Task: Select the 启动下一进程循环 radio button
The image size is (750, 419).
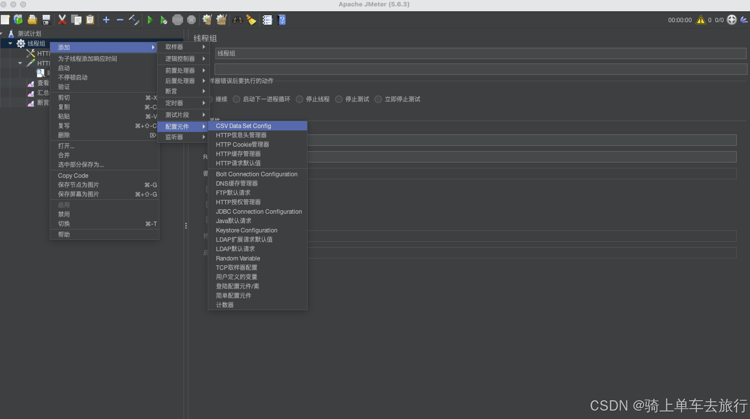Action: [236, 99]
